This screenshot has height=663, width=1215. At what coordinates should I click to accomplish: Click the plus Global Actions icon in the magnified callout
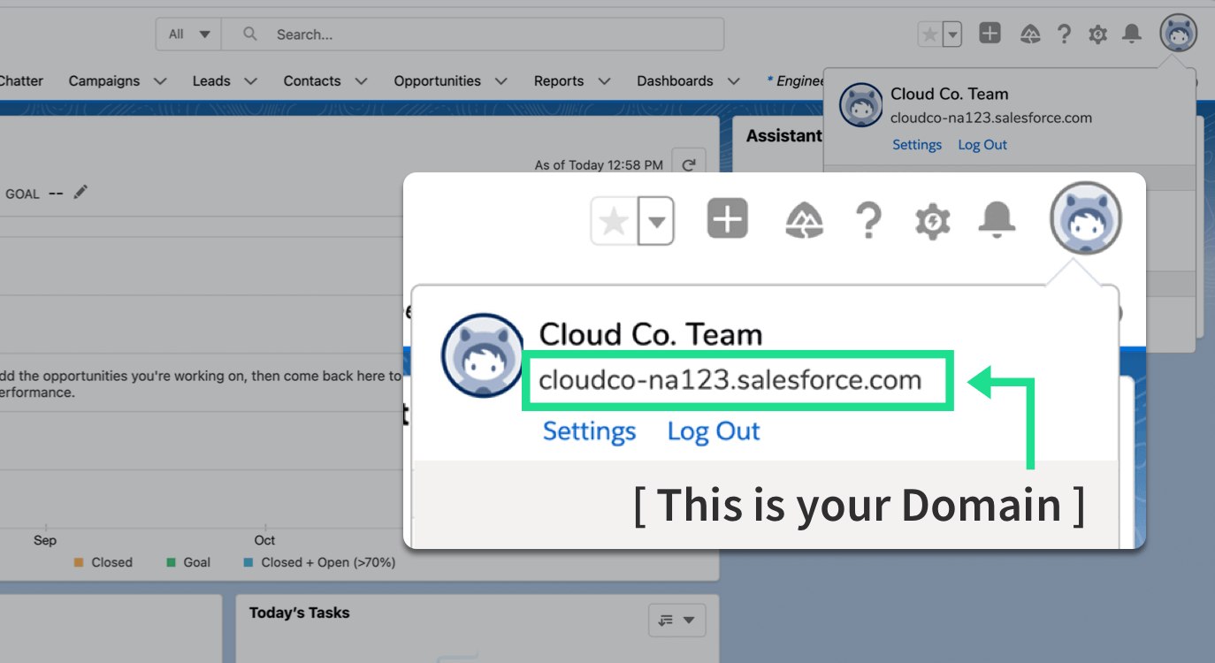tap(728, 217)
